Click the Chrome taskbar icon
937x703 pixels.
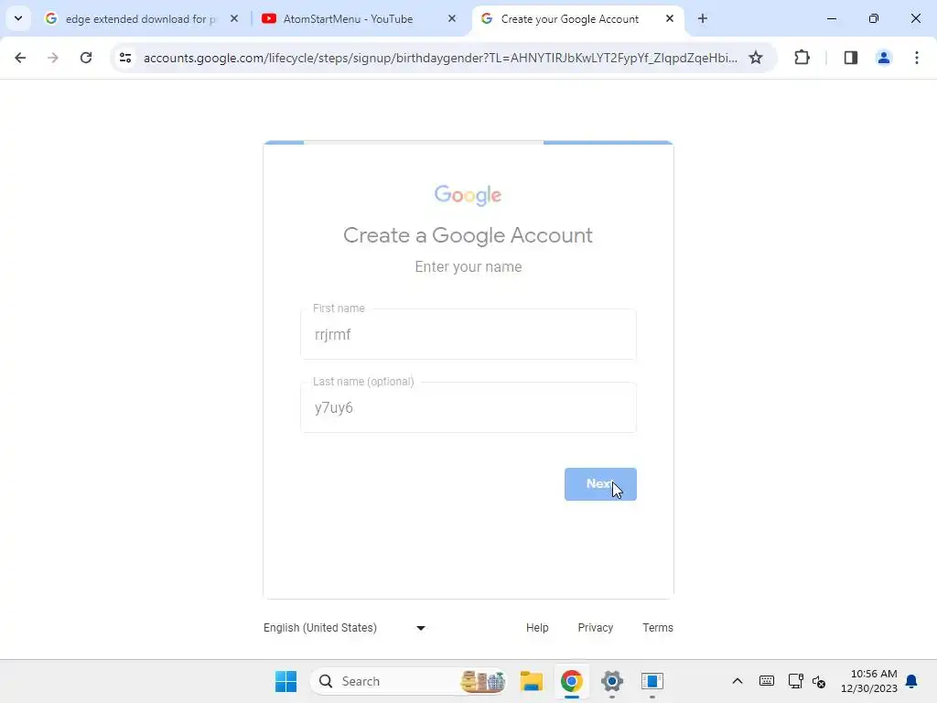click(x=572, y=681)
